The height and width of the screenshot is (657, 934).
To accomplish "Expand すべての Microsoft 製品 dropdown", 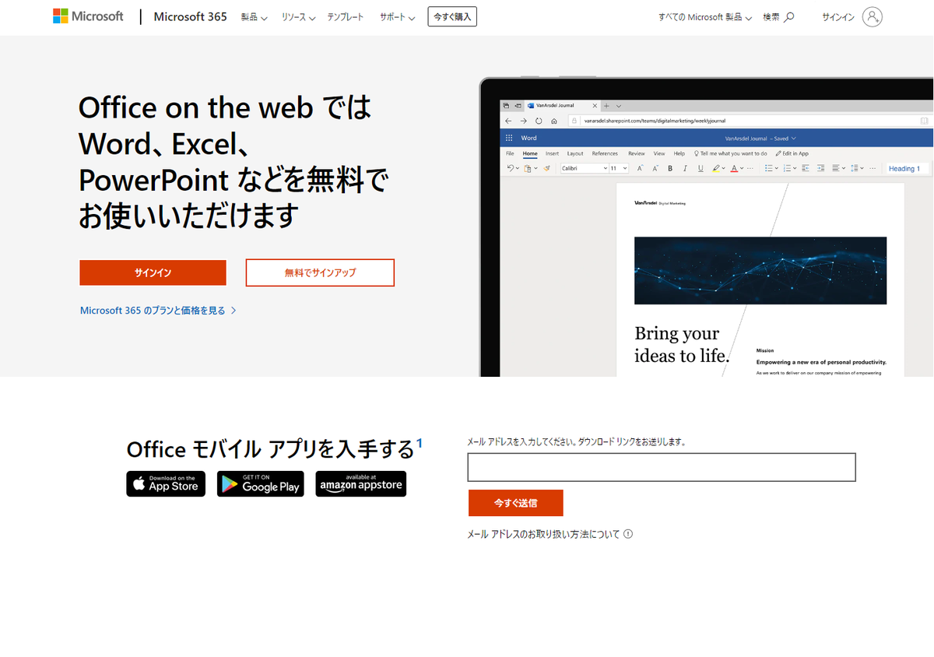I will pyautogui.click(x=705, y=16).
